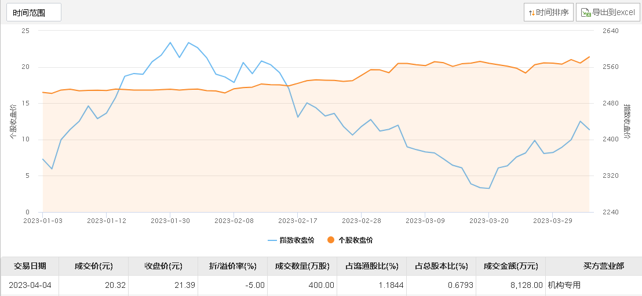Image resolution: width=642 pixels, height=296 pixels.
Task: Click the 占总股本比(%) column header
Action: click(441, 266)
